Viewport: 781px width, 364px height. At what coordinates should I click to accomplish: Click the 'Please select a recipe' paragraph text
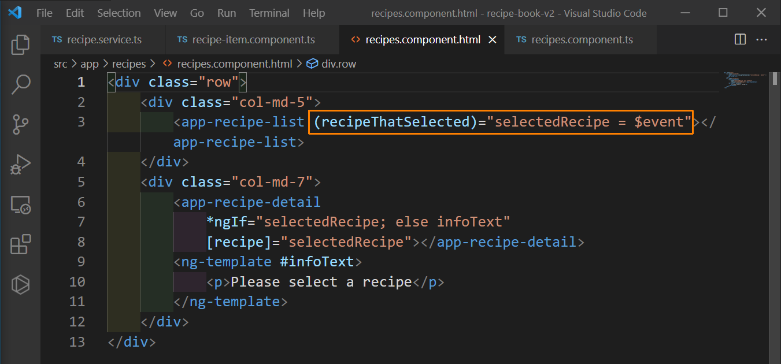pos(321,281)
